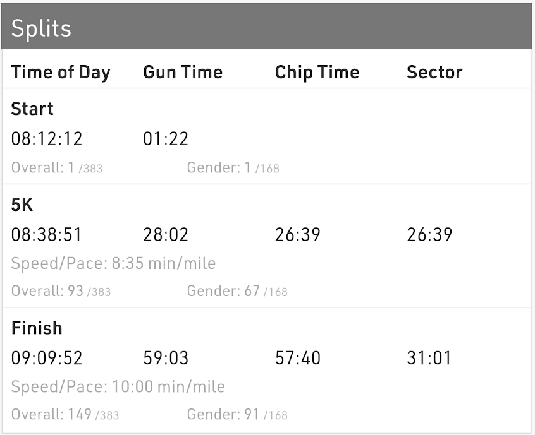The height and width of the screenshot is (435, 535).
Task: Click the 59:03 finish gun time
Action: click(166, 359)
